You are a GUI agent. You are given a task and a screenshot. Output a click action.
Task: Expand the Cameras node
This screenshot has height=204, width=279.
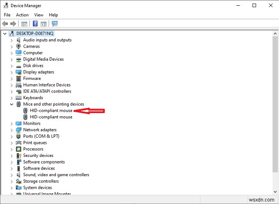pyautogui.click(x=11, y=47)
